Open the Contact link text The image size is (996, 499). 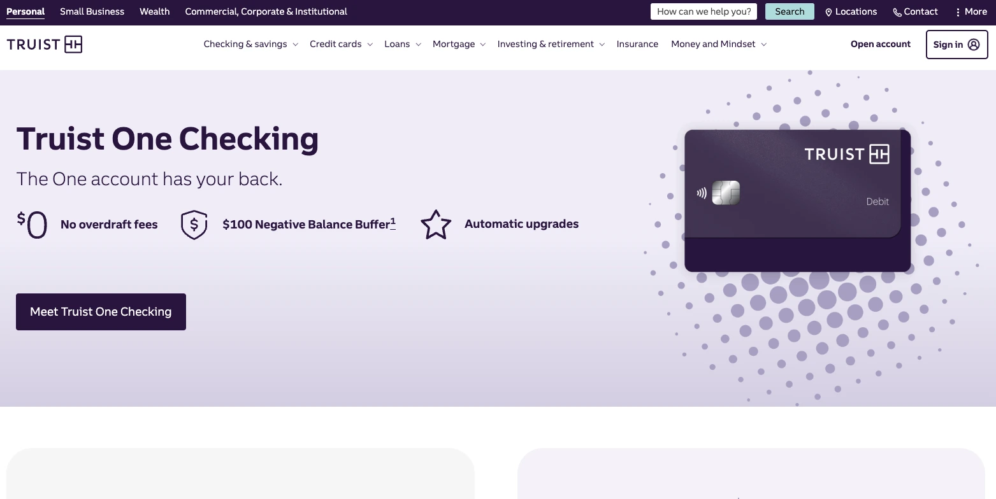tap(921, 11)
